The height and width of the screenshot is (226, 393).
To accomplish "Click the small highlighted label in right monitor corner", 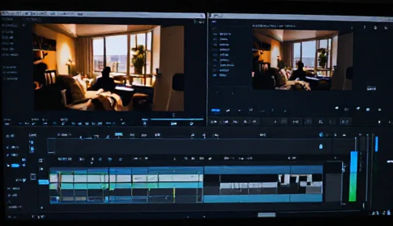I will point(371,88).
